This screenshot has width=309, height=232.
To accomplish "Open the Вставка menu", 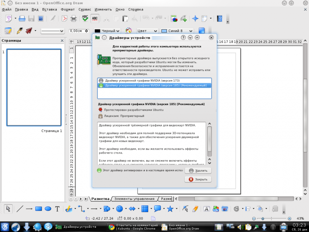I will pos(50,9).
